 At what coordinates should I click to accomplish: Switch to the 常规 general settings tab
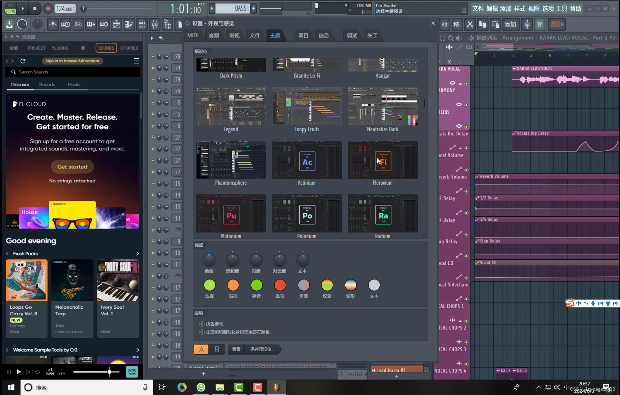[x=234, y=36]
